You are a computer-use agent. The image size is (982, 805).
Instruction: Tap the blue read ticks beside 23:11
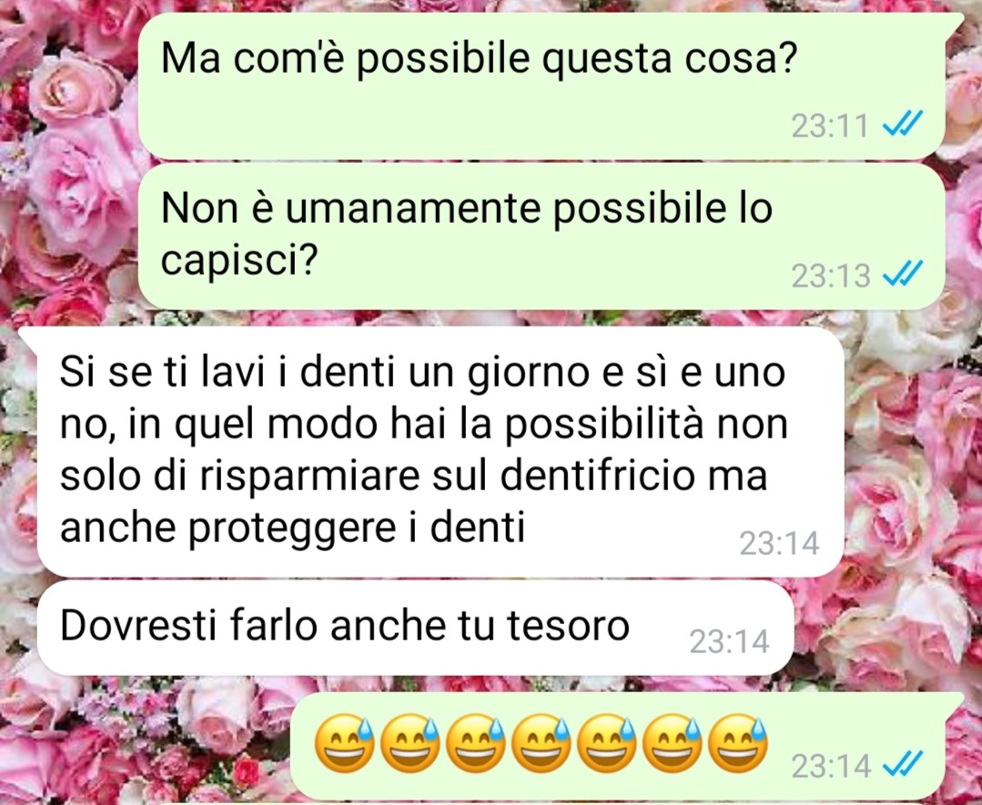903,124
